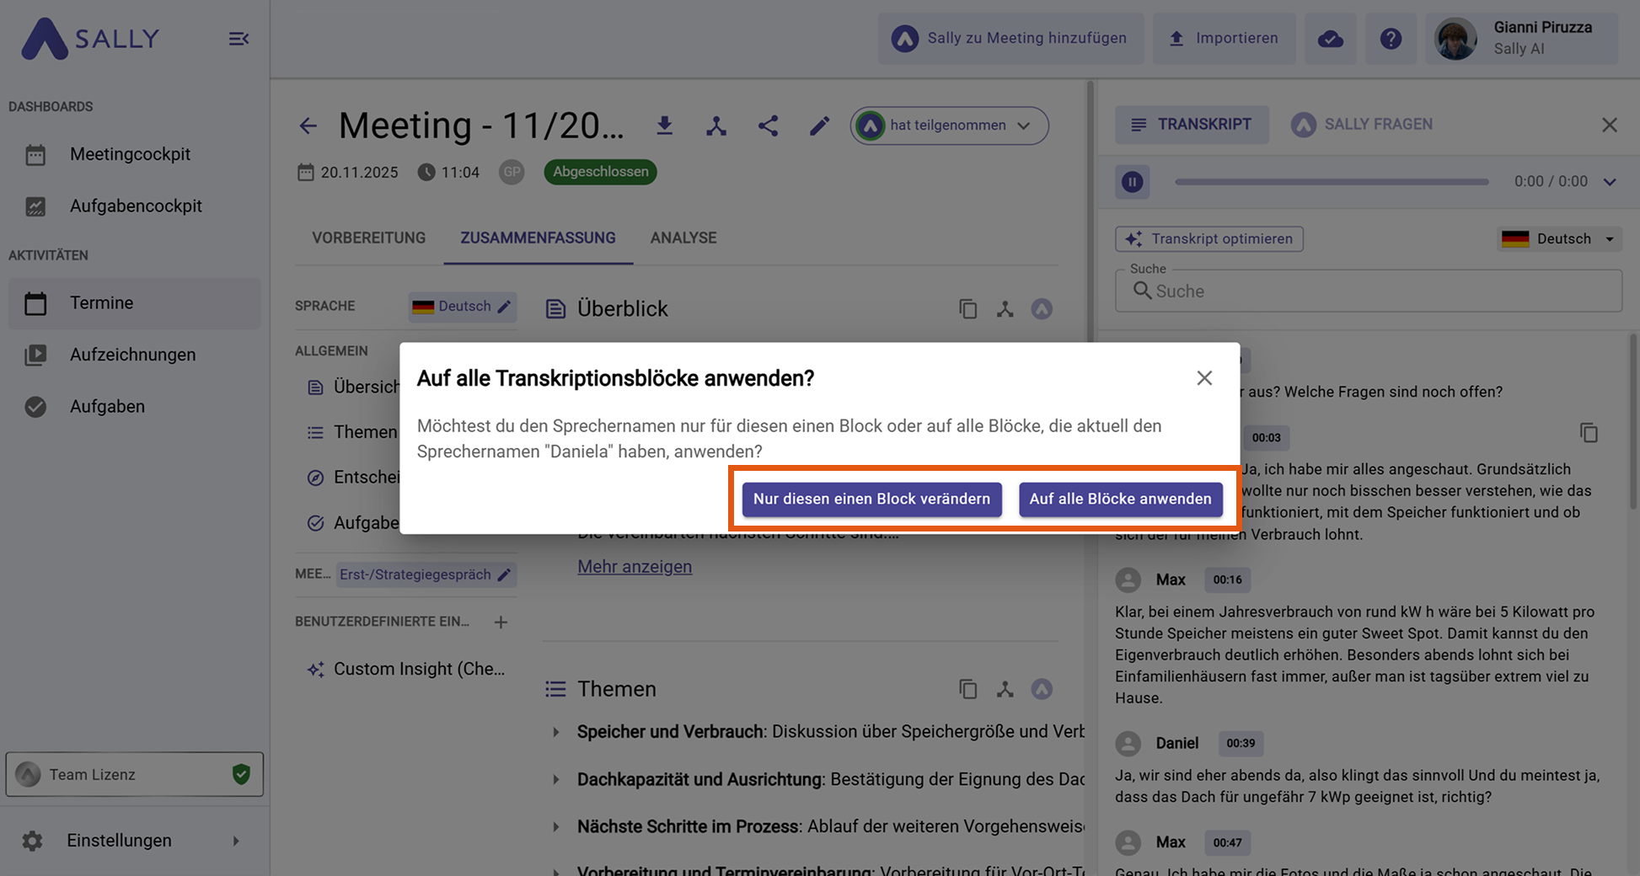Open the help question mark icon
Screen dimensions: 1640x876
pyautogui.click(x=1391, y=39)
